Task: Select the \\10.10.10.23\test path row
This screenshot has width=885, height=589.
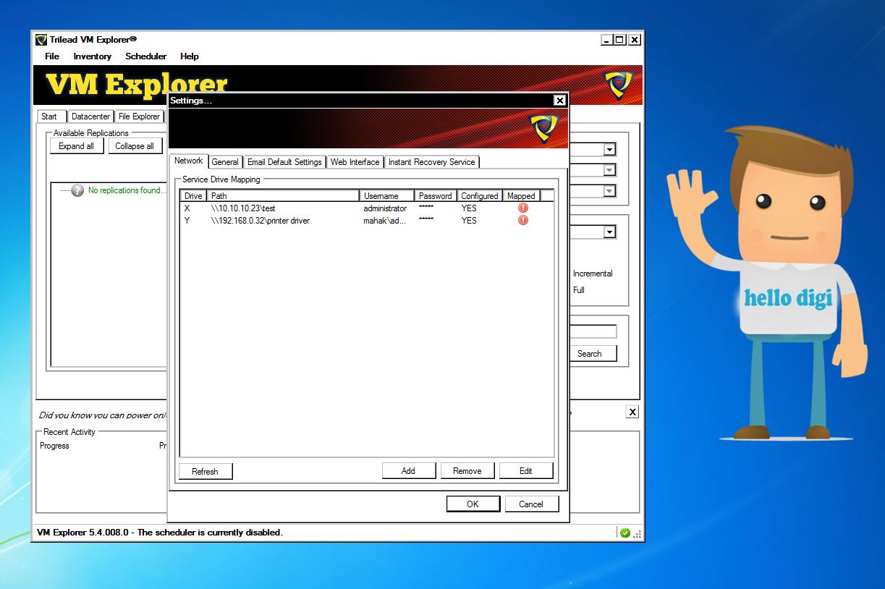Action: (x=243, y=208)
